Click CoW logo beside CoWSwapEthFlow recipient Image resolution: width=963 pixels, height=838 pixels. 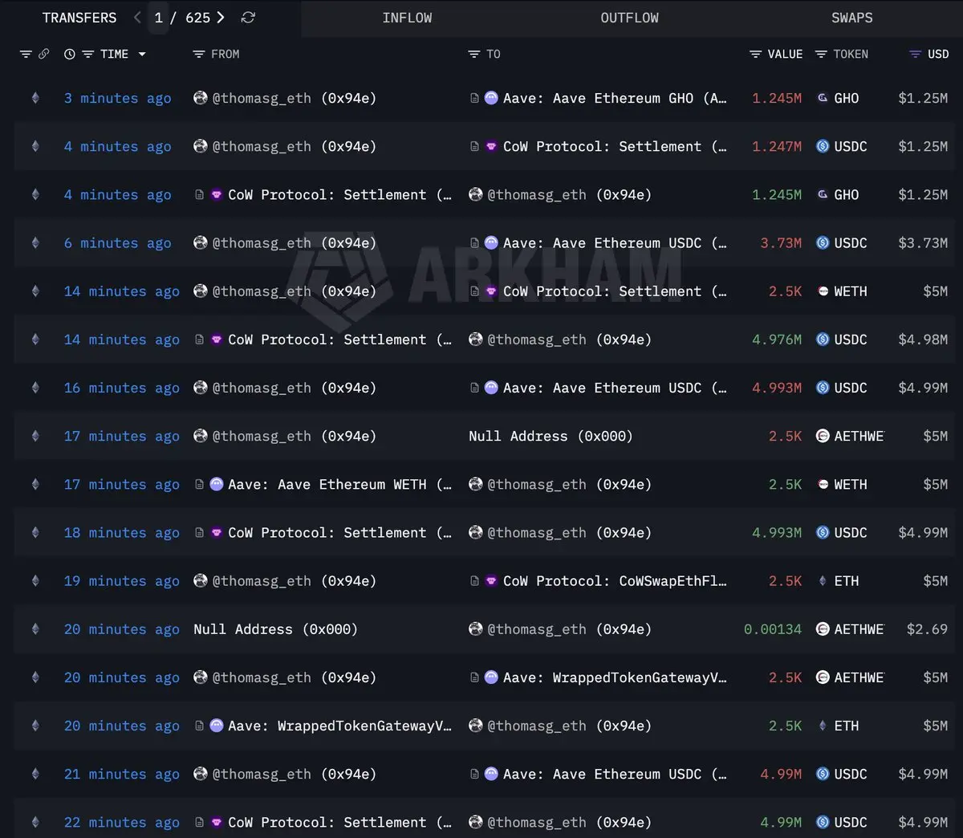[491, 580]
